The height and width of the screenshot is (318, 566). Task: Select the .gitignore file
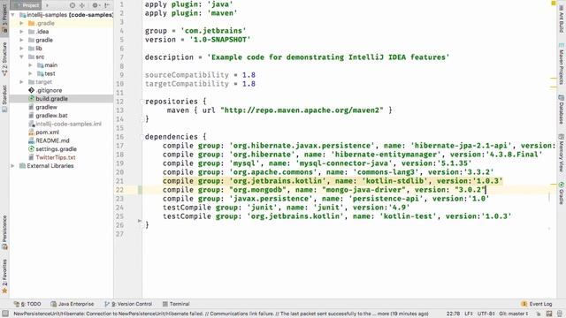click(45, 90)
